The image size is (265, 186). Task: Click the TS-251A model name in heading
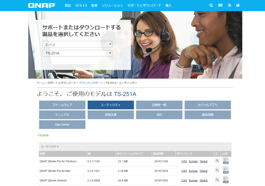click(125, 94)
